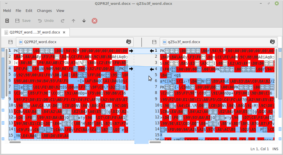Push line 1 change to the right
Image resolution: width=283 pixels, height=155 pixels.
point(131,51)
